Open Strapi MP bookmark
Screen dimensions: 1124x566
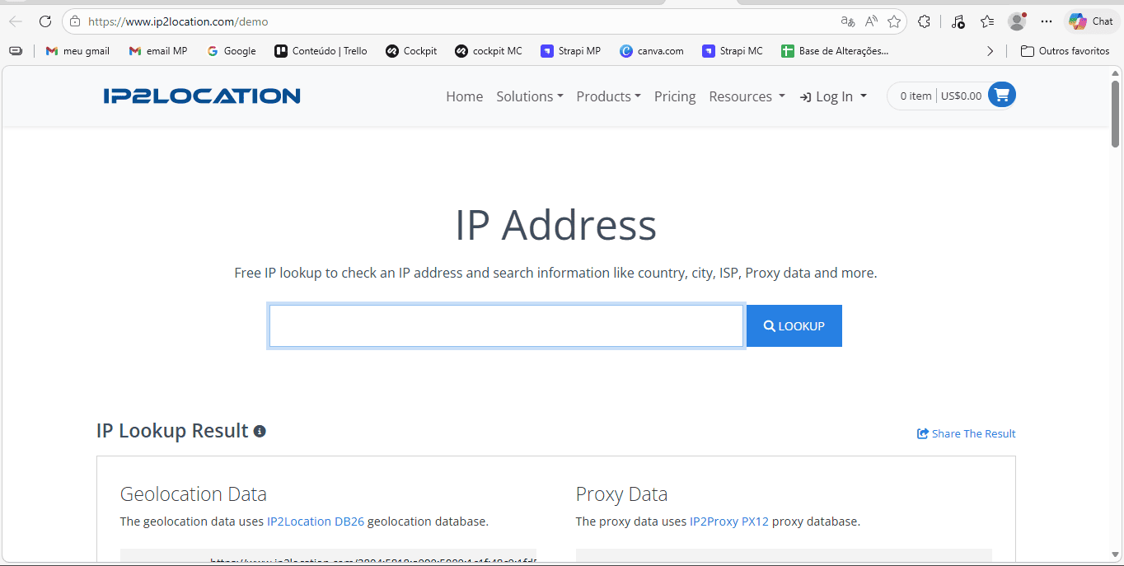[x=571, y=51]
